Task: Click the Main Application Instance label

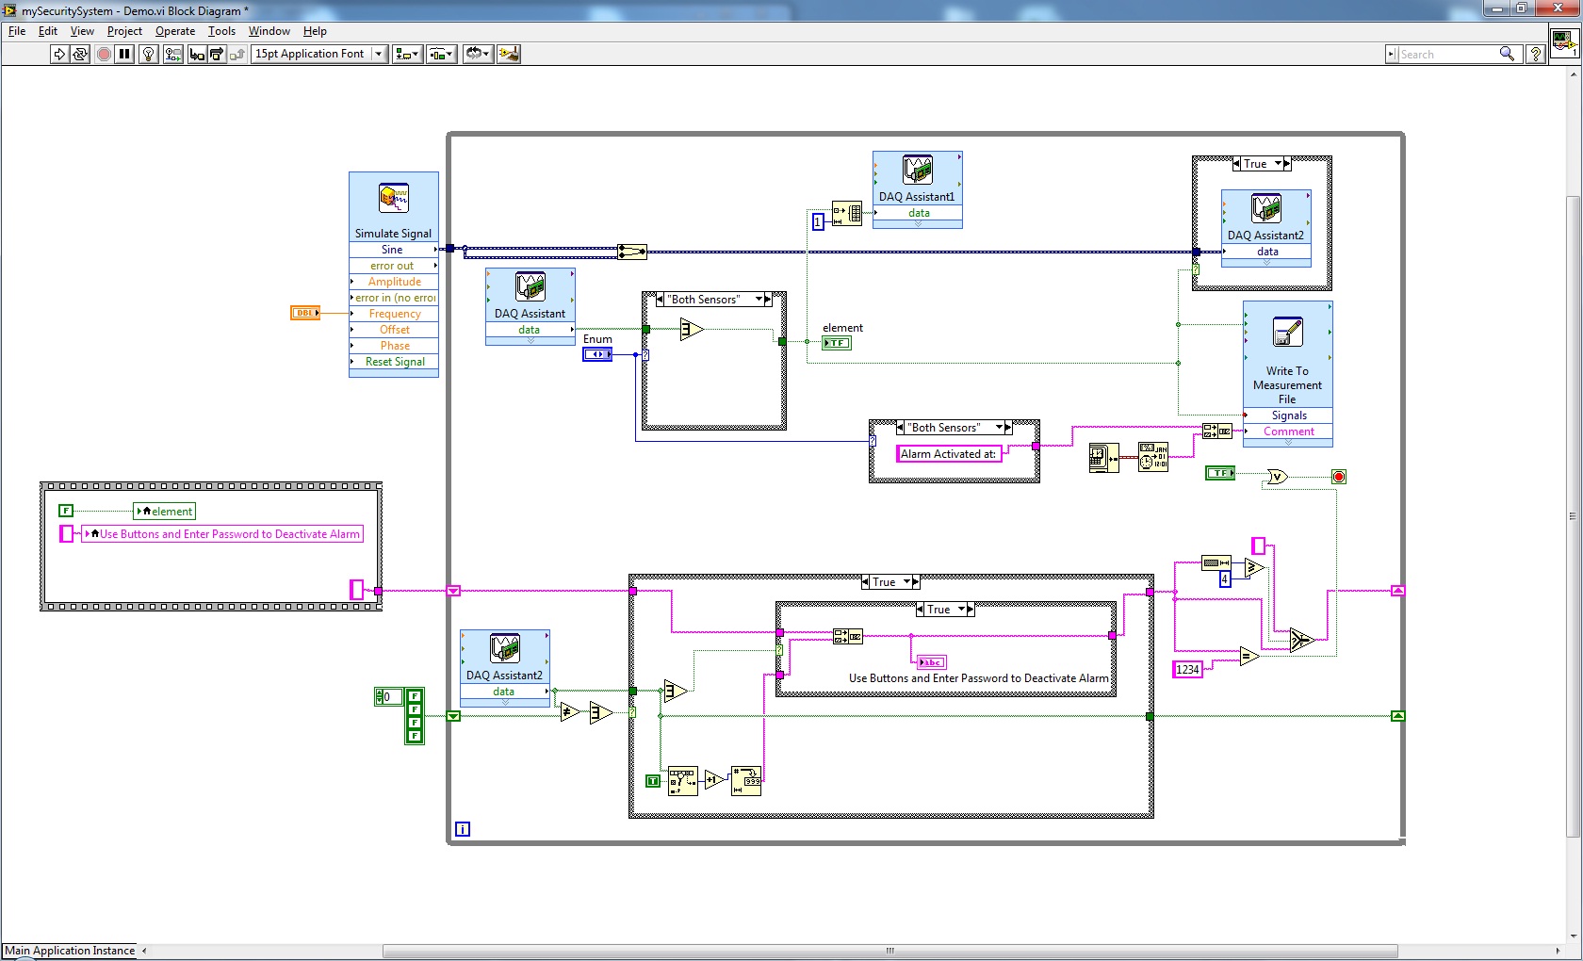Action: [x=70, y=951]
